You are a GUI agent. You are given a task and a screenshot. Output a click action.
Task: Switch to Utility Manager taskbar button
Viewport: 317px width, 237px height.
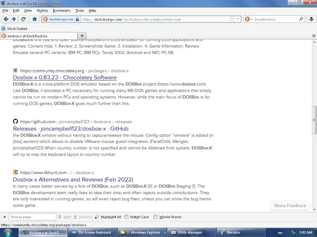point(191,232)
